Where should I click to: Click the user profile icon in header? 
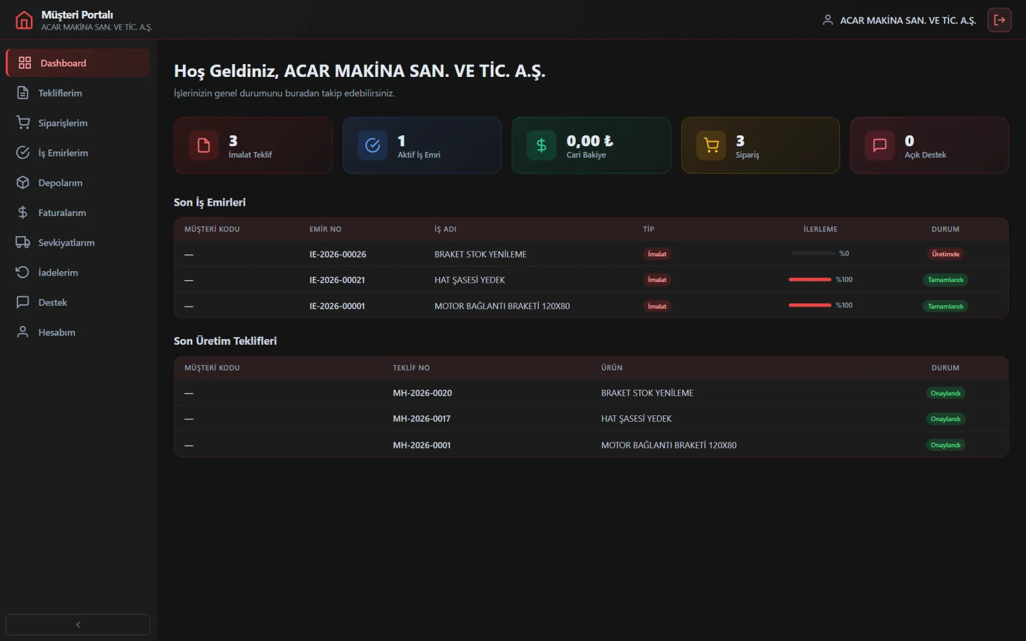827,20
